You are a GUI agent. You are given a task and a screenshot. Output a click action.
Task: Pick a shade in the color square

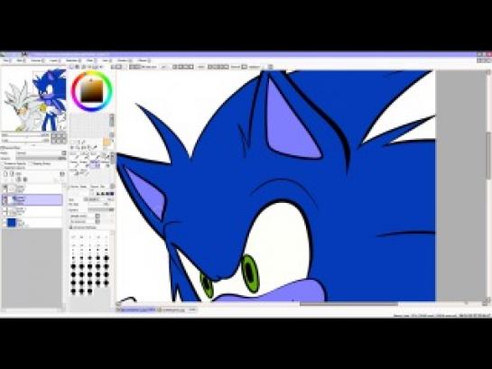pyautogui.click(x=91, y=91)
